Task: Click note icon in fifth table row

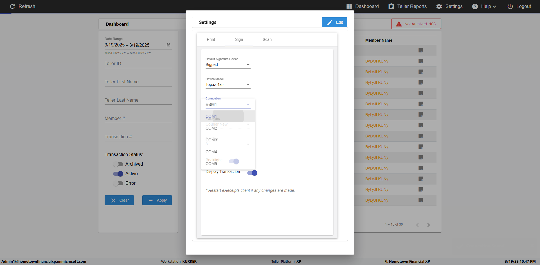Action: coord(421,93)
